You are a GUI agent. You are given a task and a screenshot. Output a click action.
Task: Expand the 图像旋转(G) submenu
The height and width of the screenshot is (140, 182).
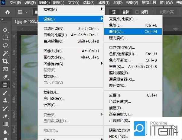tap(70, 64)
